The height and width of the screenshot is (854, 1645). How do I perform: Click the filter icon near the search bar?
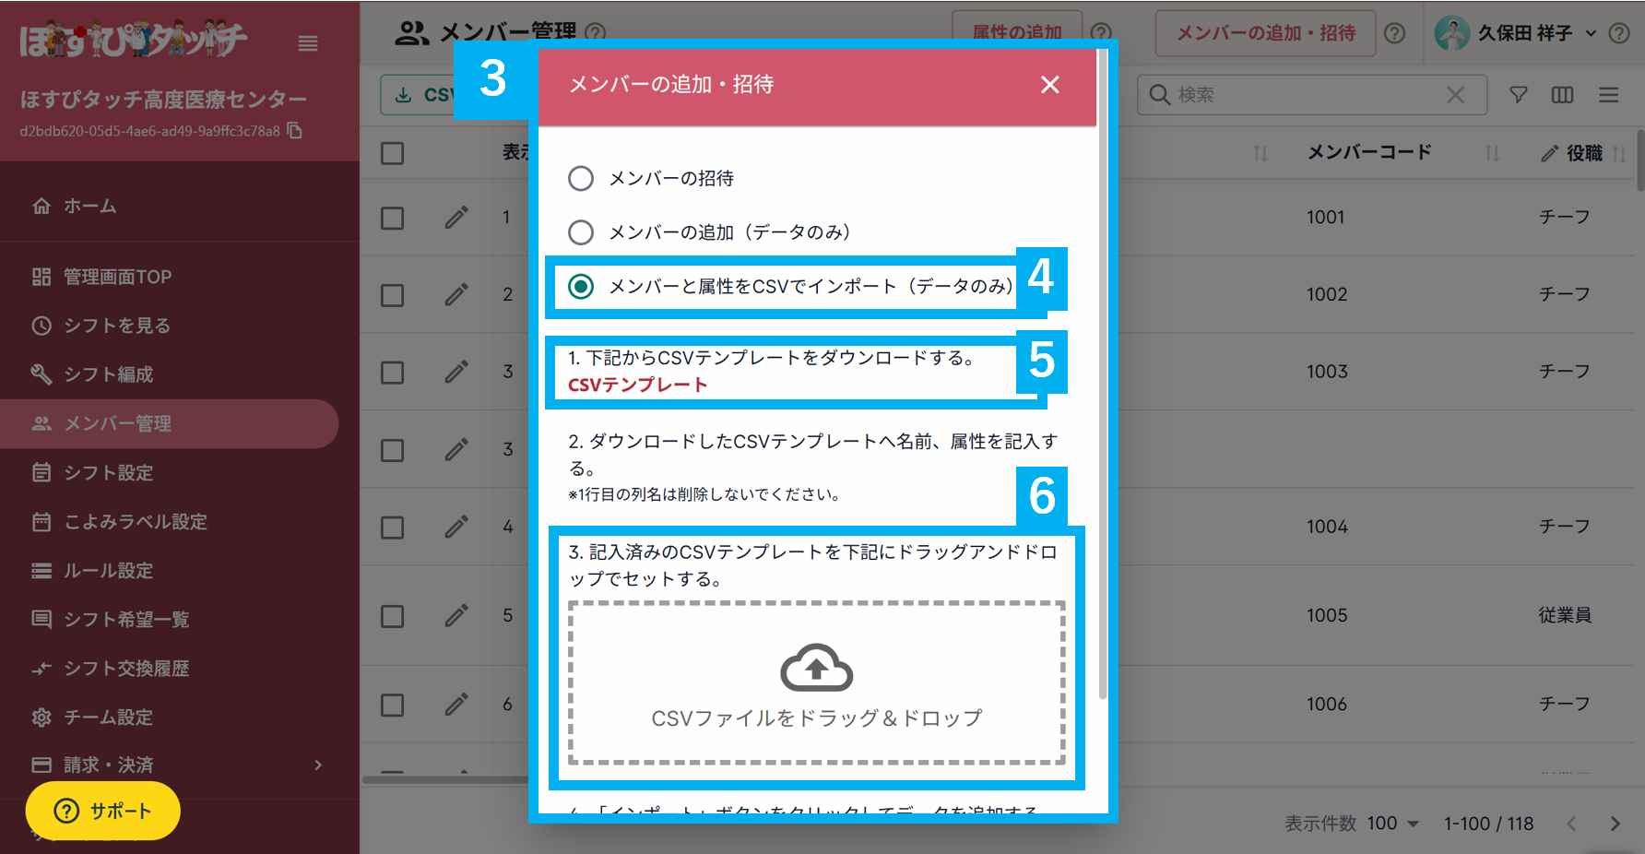[1517, 94]
